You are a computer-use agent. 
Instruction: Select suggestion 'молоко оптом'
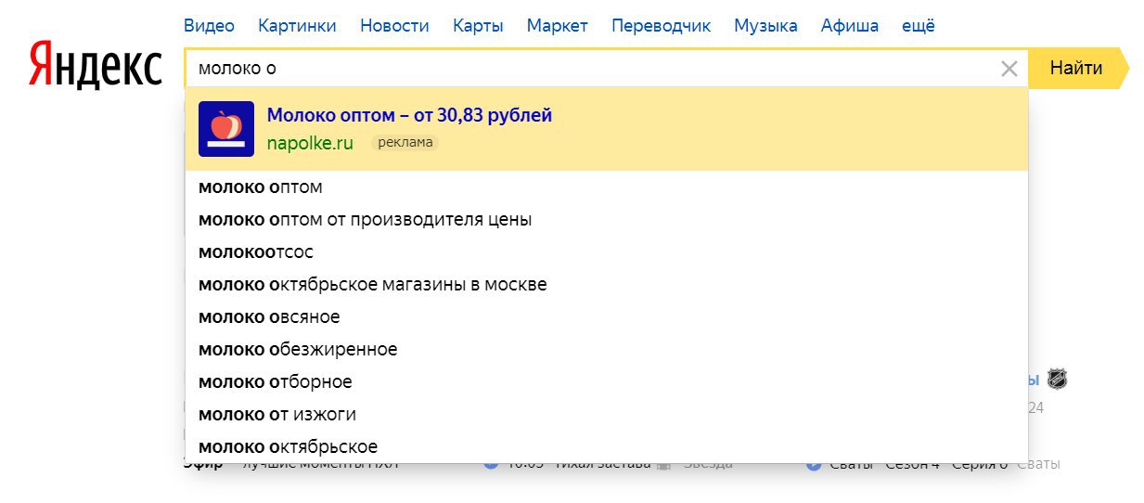tap(606, 187)
